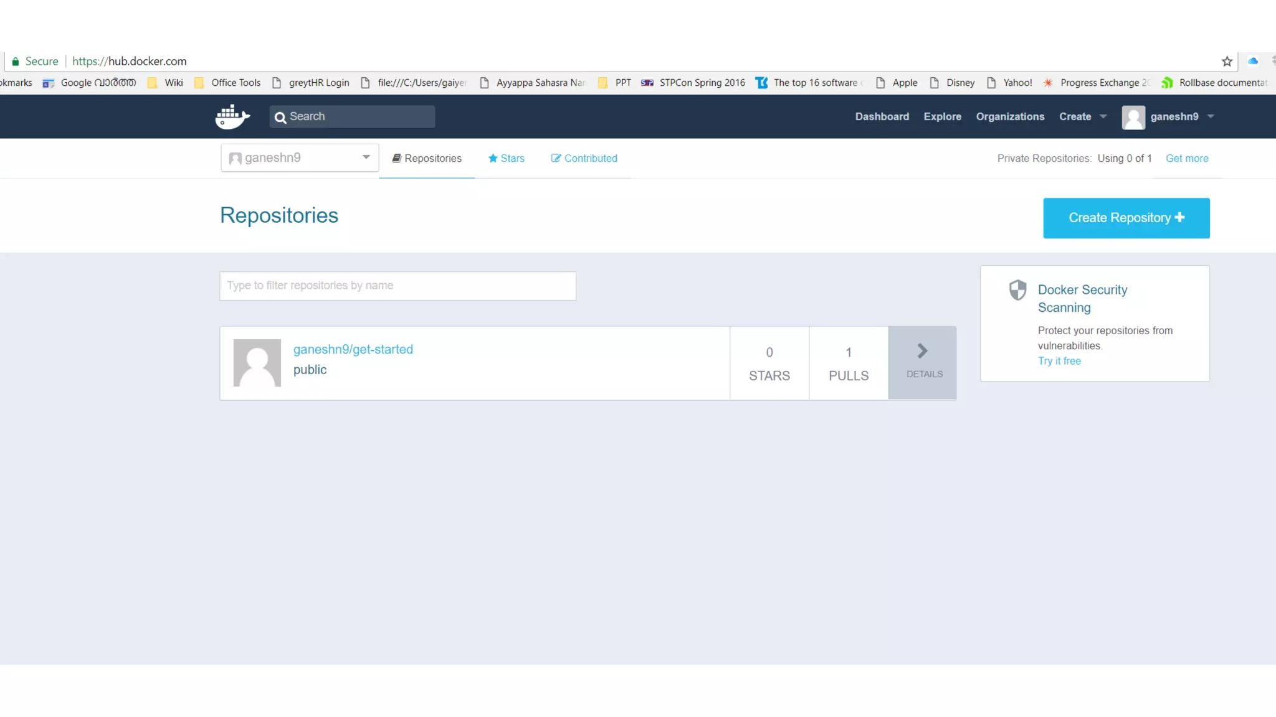
Task: Click the Get more private repositories link
Action: pyautogui.click(x=1186, y=158)
